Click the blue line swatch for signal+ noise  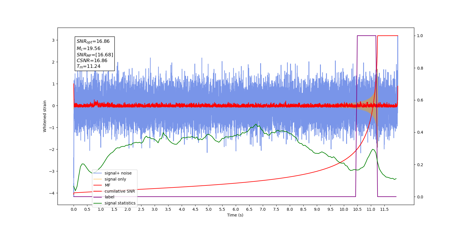(x=98, y=173)
